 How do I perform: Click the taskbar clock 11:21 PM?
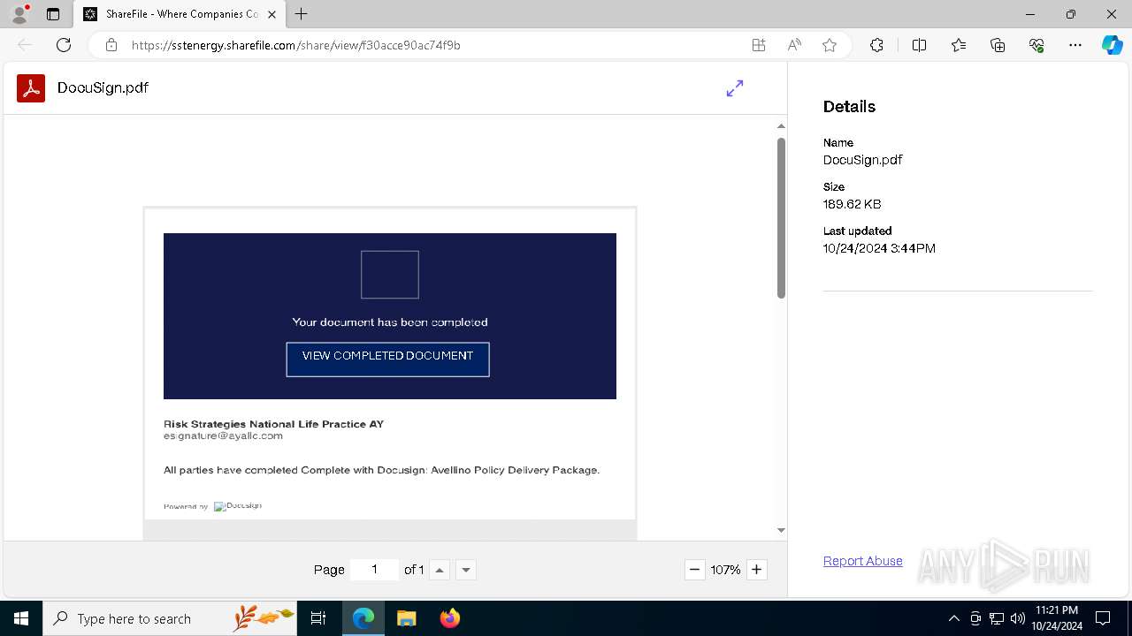(1057, 610)
